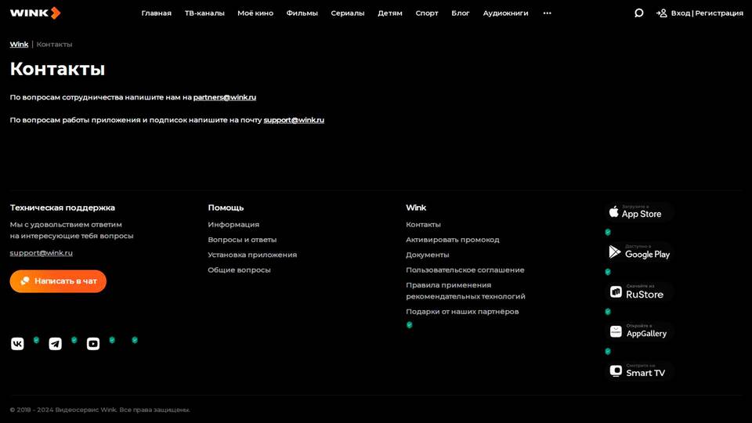Click support@wink.ru link in the contacts text
The image size is (752, 423).
(294, 120)
